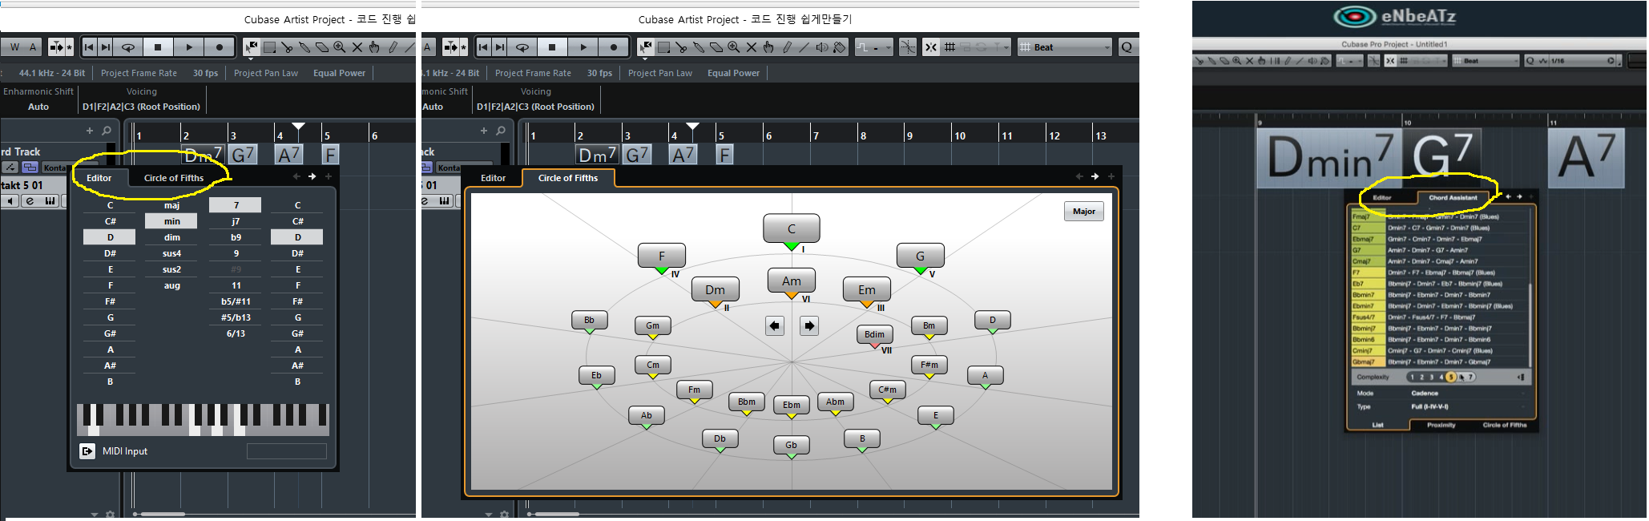Go to previous marker in middle window
The image size is (1649, 521).
click(x=483, y=47)
